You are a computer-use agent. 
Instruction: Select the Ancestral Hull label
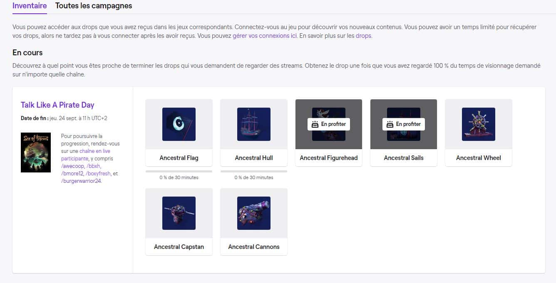254,158
